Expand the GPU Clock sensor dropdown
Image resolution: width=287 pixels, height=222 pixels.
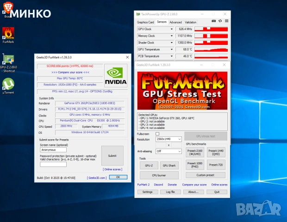point(171,29)
